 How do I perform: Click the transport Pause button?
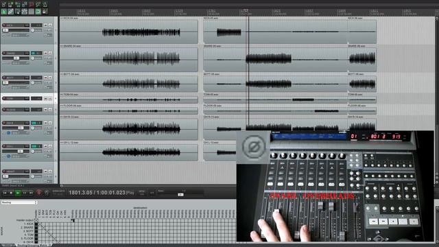pyautogui.click(x=25, y=193)
